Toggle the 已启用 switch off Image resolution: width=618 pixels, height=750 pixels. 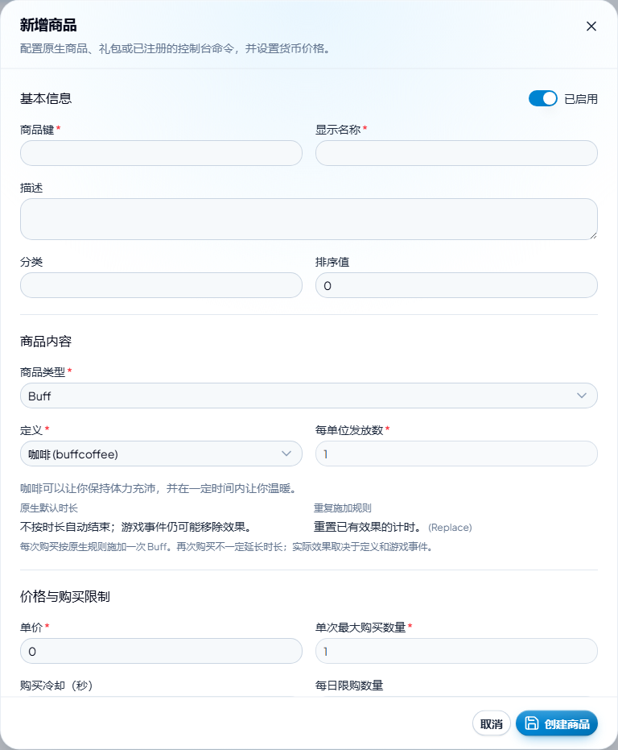point(543,98)
